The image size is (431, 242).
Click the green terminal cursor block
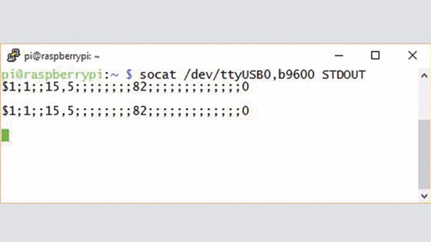click(5, 135)
